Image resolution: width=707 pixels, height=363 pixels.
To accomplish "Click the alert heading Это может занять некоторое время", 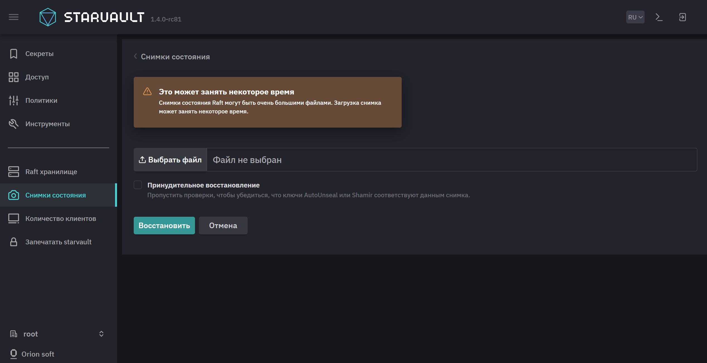I will (226, 92).
